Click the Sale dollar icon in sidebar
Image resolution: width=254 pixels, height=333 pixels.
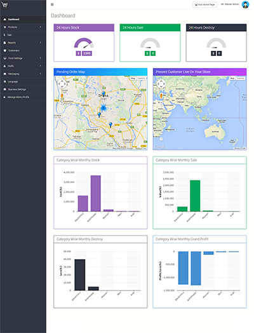(x=4, y=35)
